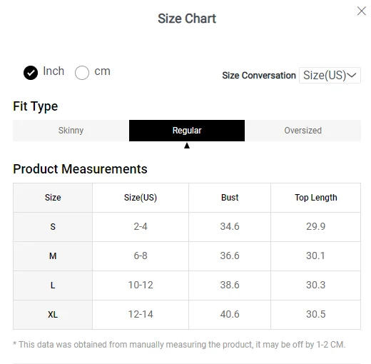This screenshot has width=371, height=364.
Task: Select the L size row label
Action: click(x=53, y=285)
